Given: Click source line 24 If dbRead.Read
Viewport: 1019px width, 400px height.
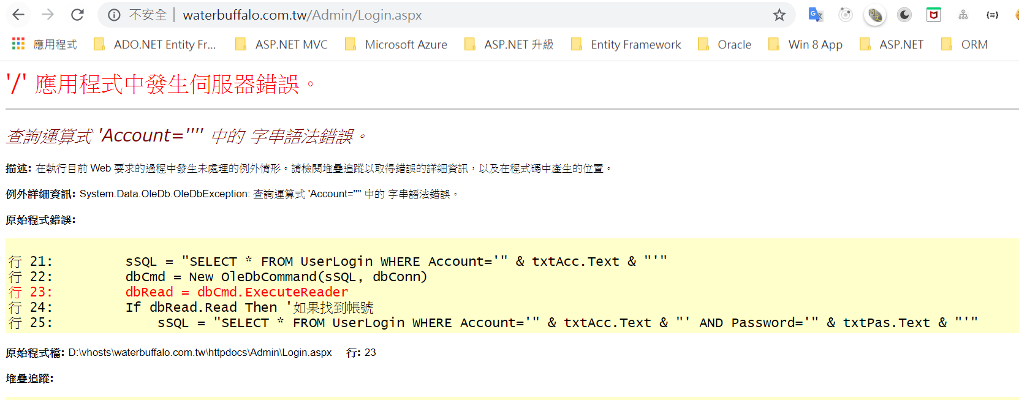Looking at the screenshot, I should pyautogui.click(x=249, y=308).
